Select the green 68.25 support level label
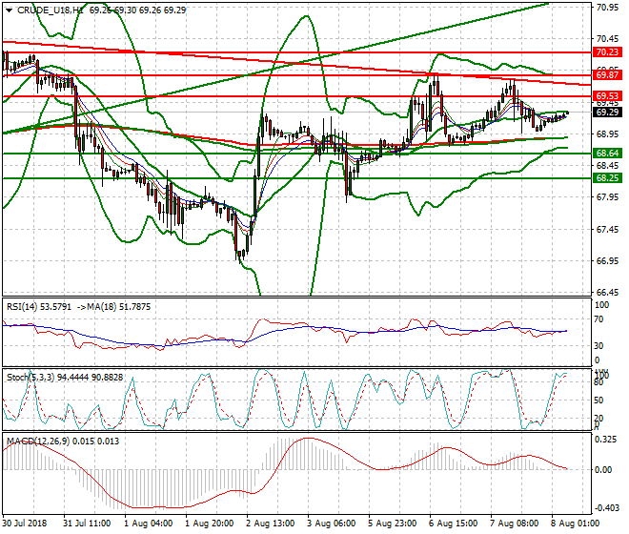This screenshot has width=629, height=534. 607,178
